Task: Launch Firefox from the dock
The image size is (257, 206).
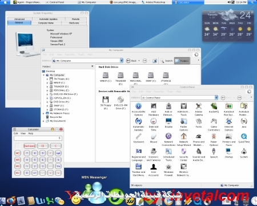Action: tap(11, 201)
